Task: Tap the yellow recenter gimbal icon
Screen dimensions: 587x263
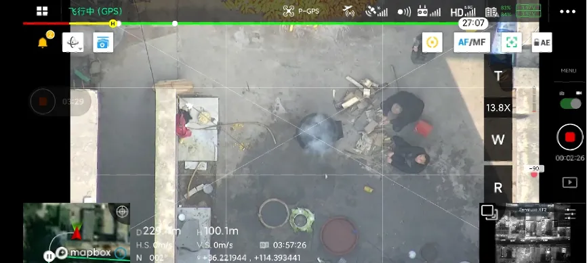Action: pyautogui.click(x=432, y=42)
